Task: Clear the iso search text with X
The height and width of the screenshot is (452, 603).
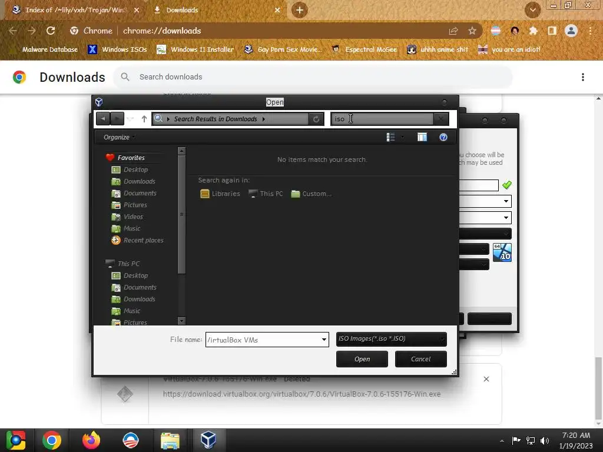Action: point(440,119)
